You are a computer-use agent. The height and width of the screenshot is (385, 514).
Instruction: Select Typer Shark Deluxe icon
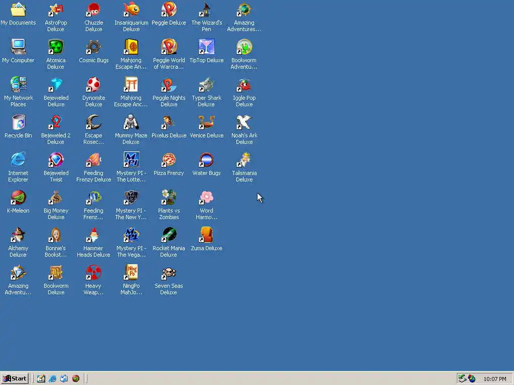[x=206, y=84]
